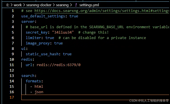Expand chevron after work breadcrumb

[x=24, y=5]
